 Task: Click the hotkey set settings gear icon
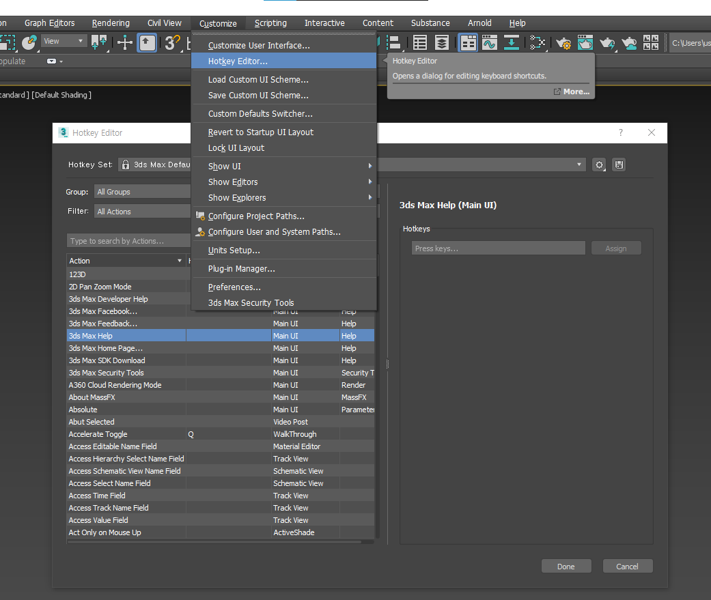tap(599, 165)
